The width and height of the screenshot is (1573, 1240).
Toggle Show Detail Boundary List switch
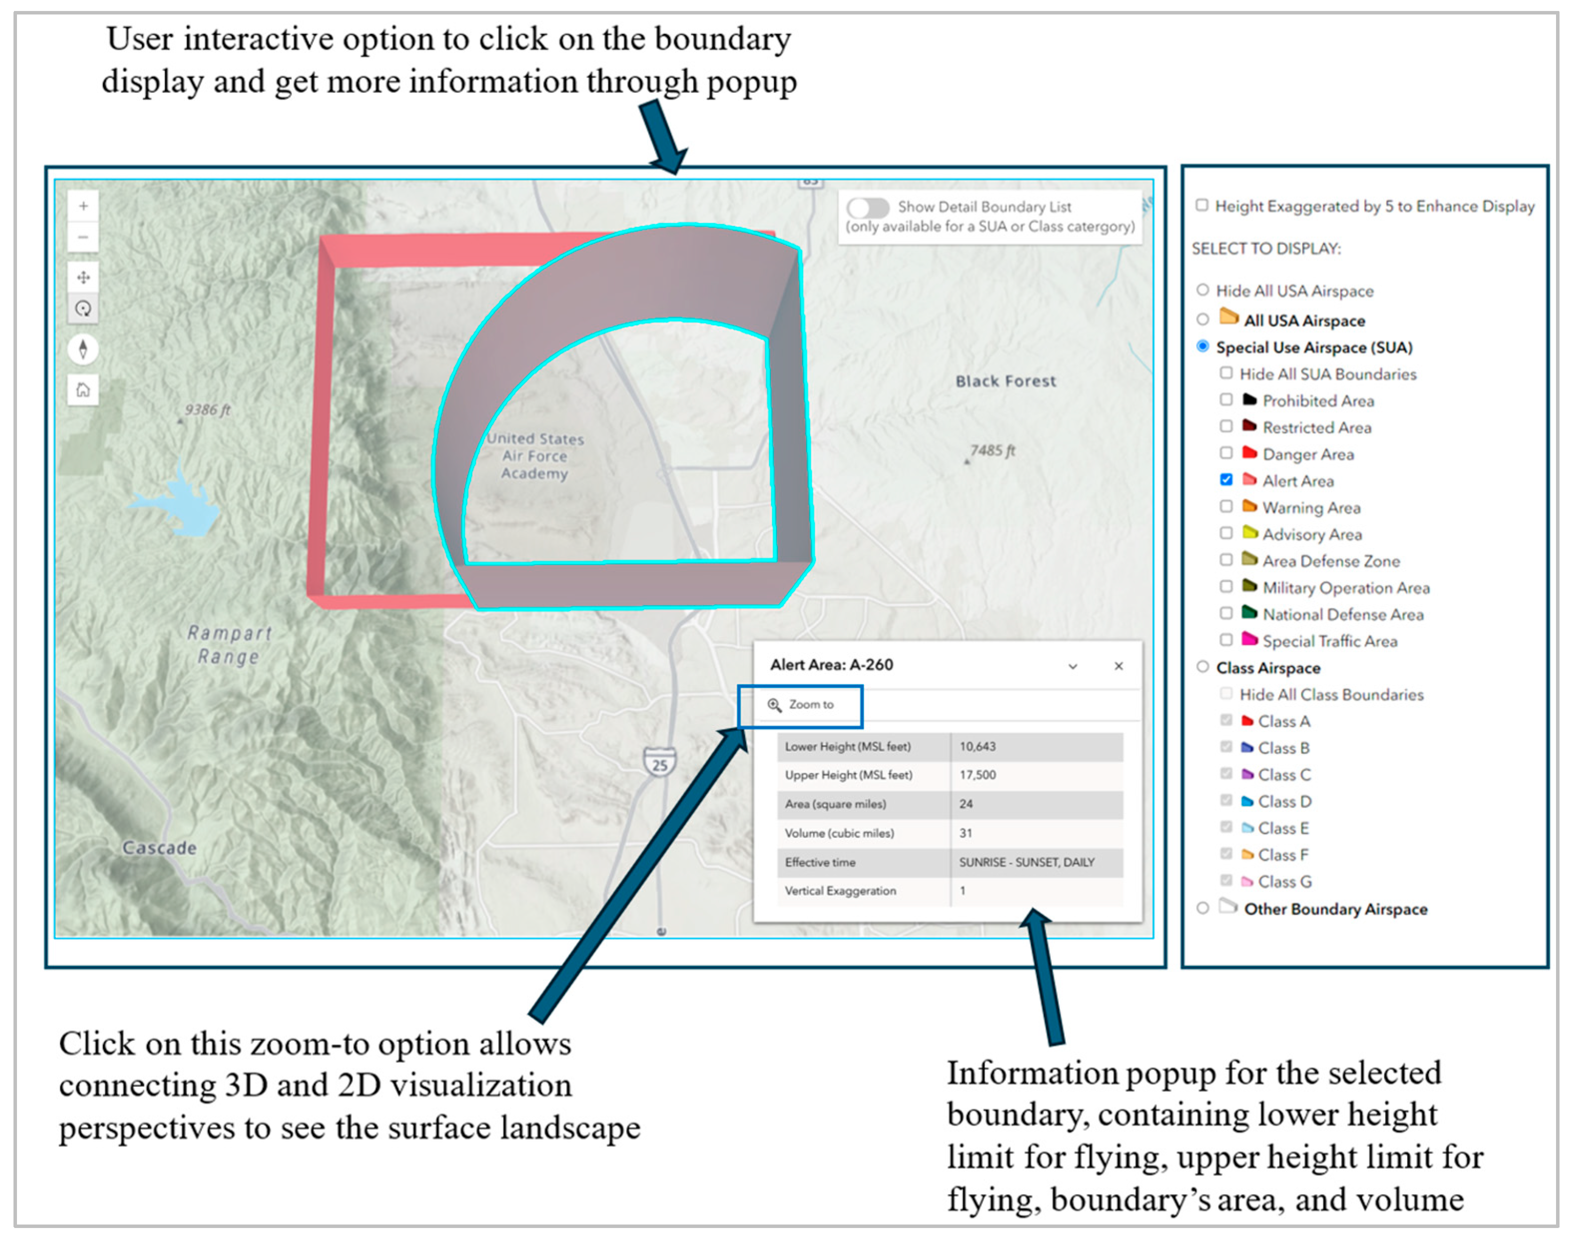(868, 208)
